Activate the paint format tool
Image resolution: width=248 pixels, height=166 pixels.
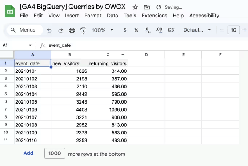(83, 30)
